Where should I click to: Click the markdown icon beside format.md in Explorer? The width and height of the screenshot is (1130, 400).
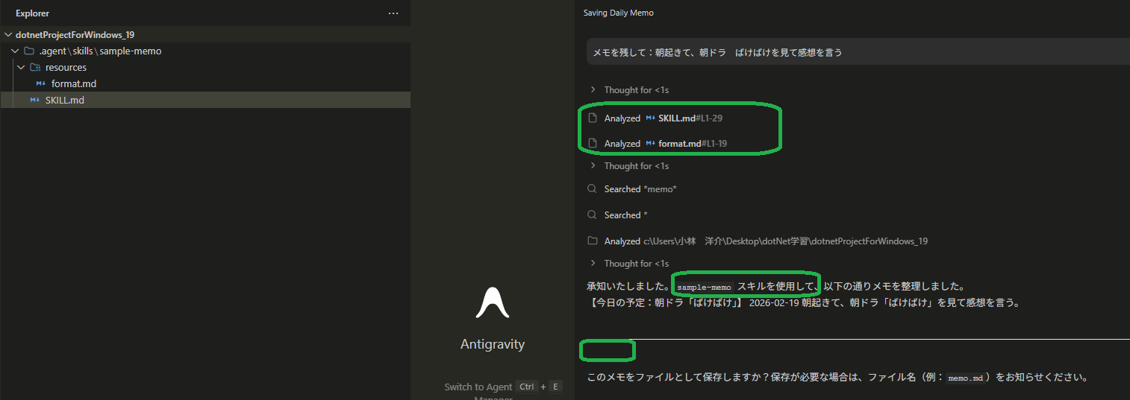[41, 84]
